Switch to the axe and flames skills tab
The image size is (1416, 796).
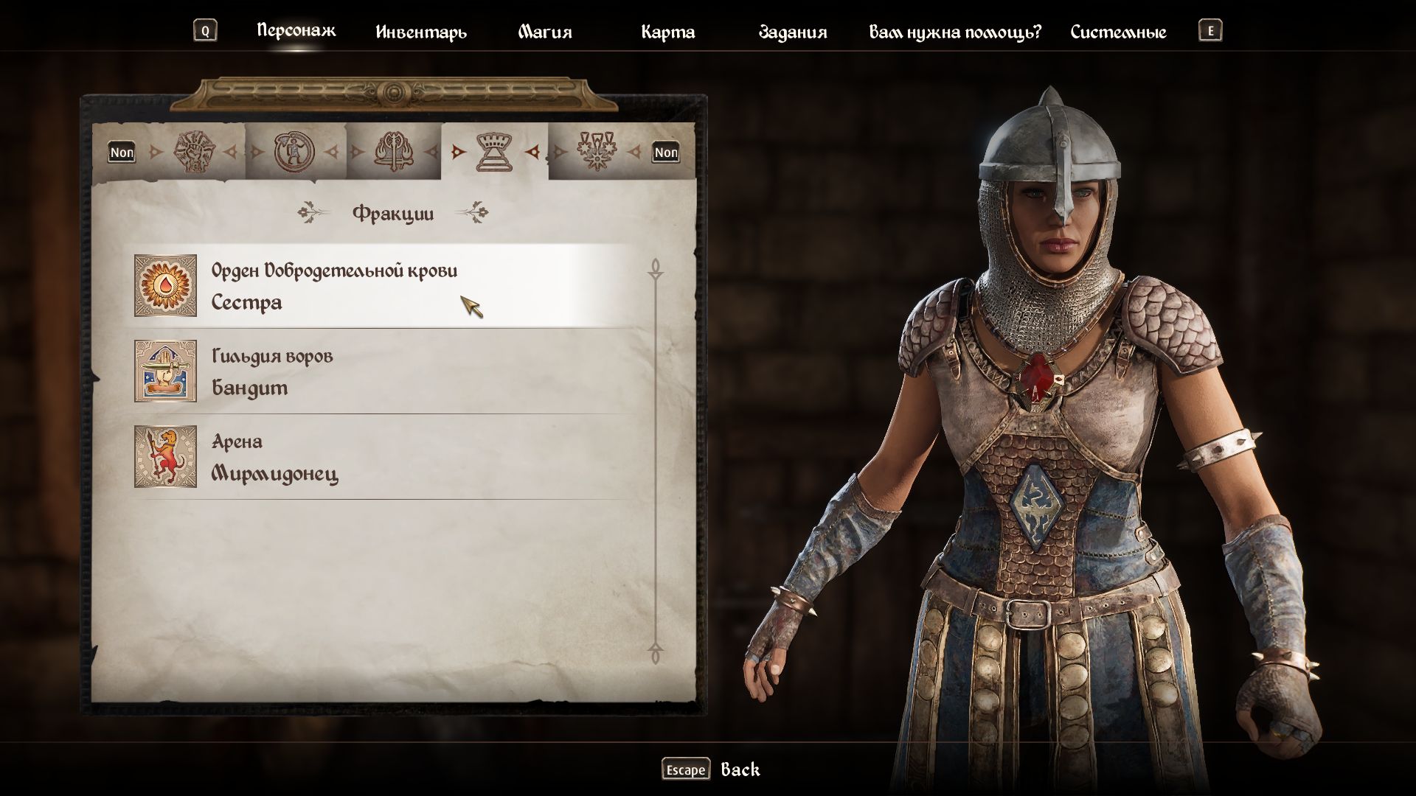(x=395, y=152)
